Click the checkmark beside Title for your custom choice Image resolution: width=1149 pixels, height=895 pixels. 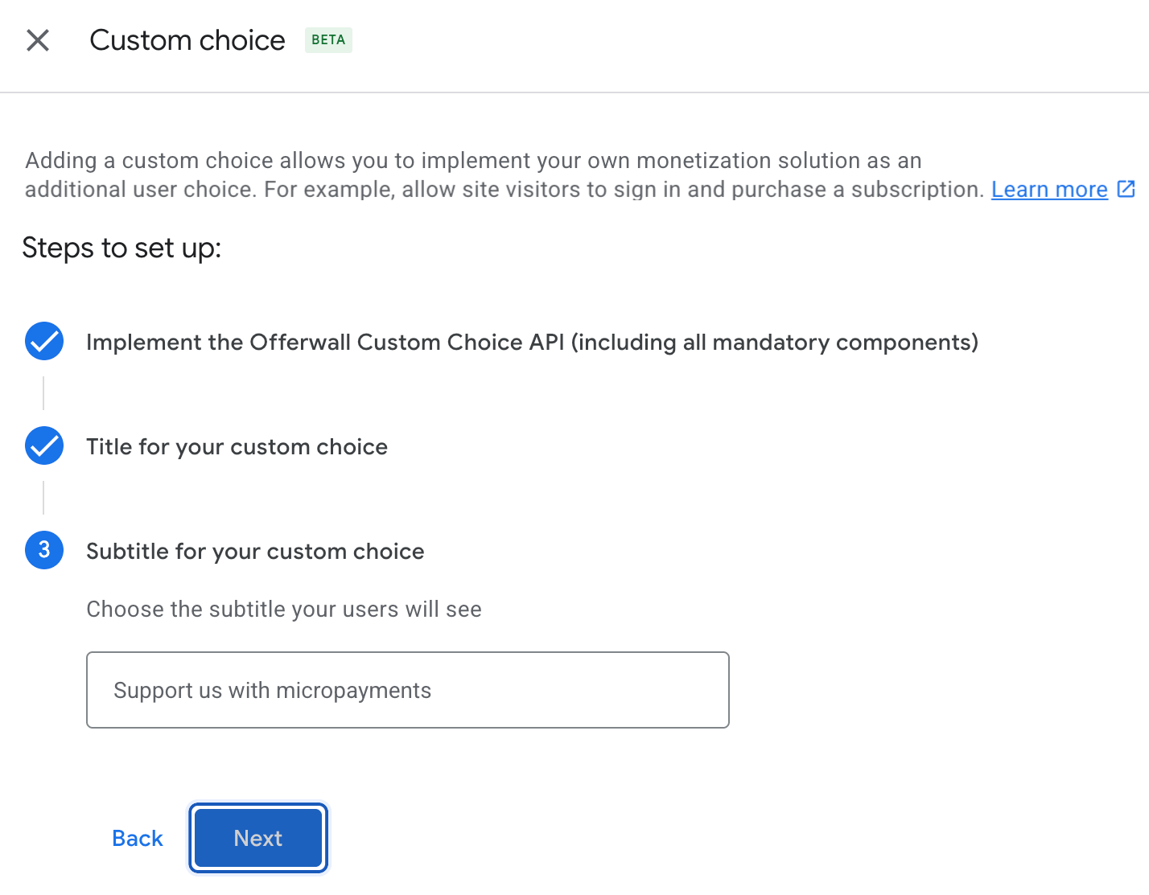[43, 445]
